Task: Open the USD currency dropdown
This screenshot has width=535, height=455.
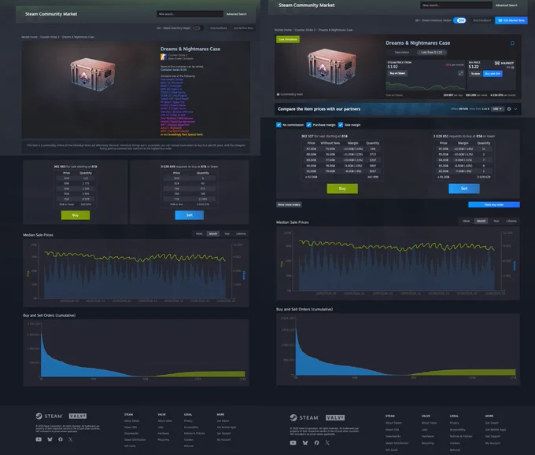Action: pos(498,109)
